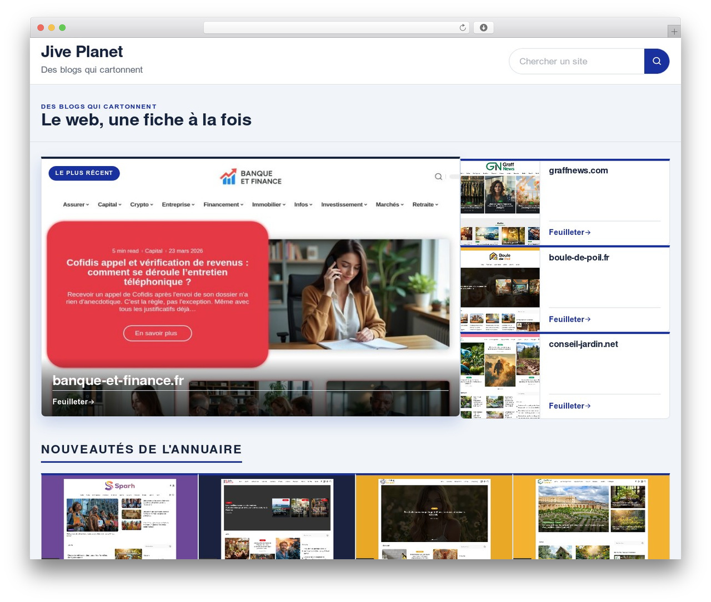711x602 pixels.
Task: Open the Jive Planet site title
Action: pyautogui.click(x=82, y=52)
